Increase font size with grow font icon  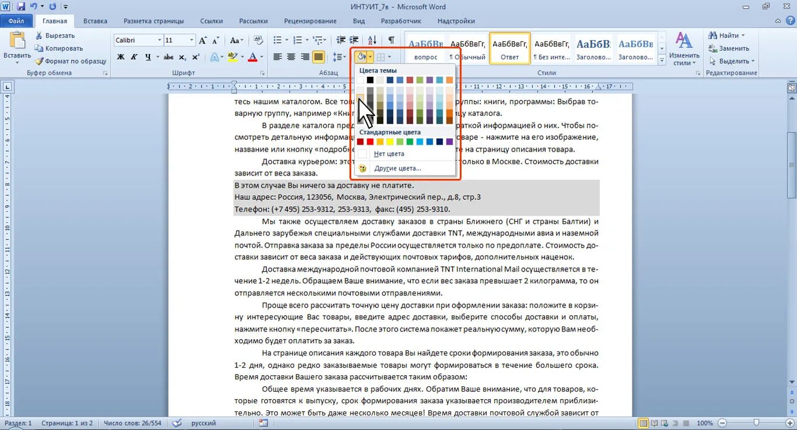point(202,40)
